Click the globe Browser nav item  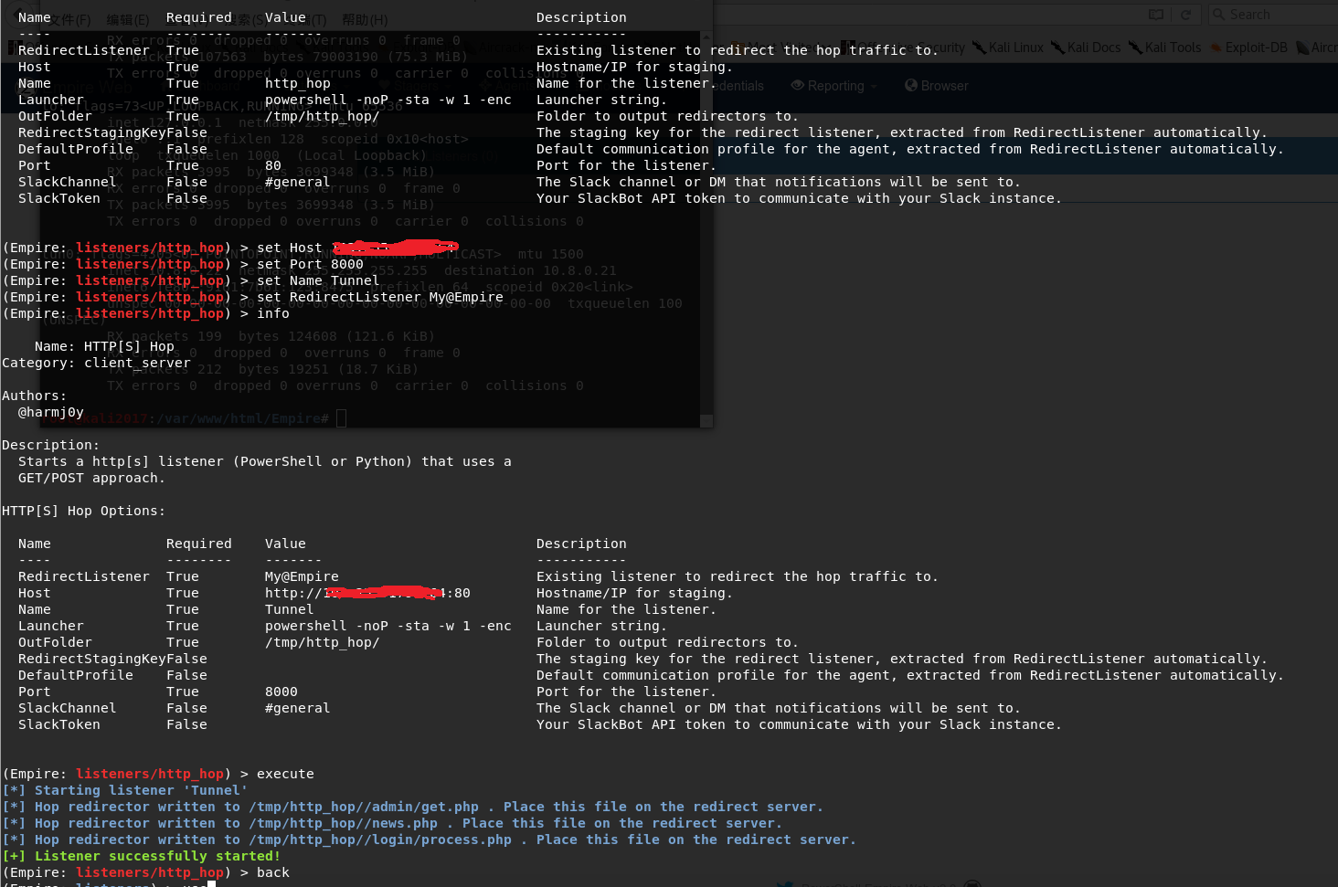(x=936, y=86)
